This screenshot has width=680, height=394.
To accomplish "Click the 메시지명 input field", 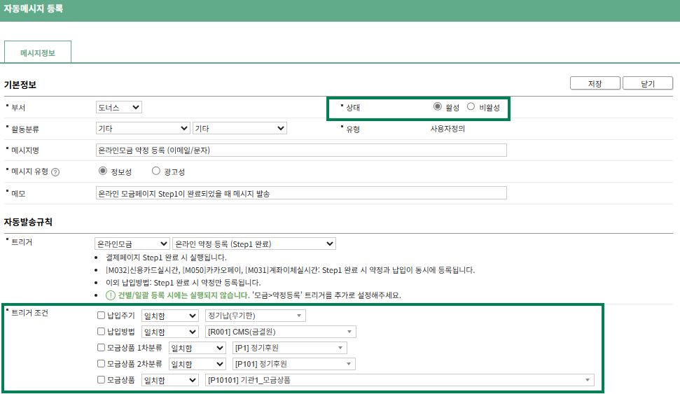I will [x=301, y=150].
